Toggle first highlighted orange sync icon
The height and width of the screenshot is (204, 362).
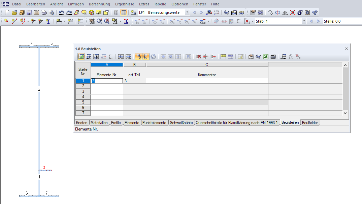[x=138, y=57]
